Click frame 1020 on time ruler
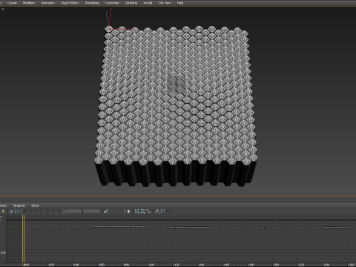Viewport: 356px width, 267px height. [51, 265]
